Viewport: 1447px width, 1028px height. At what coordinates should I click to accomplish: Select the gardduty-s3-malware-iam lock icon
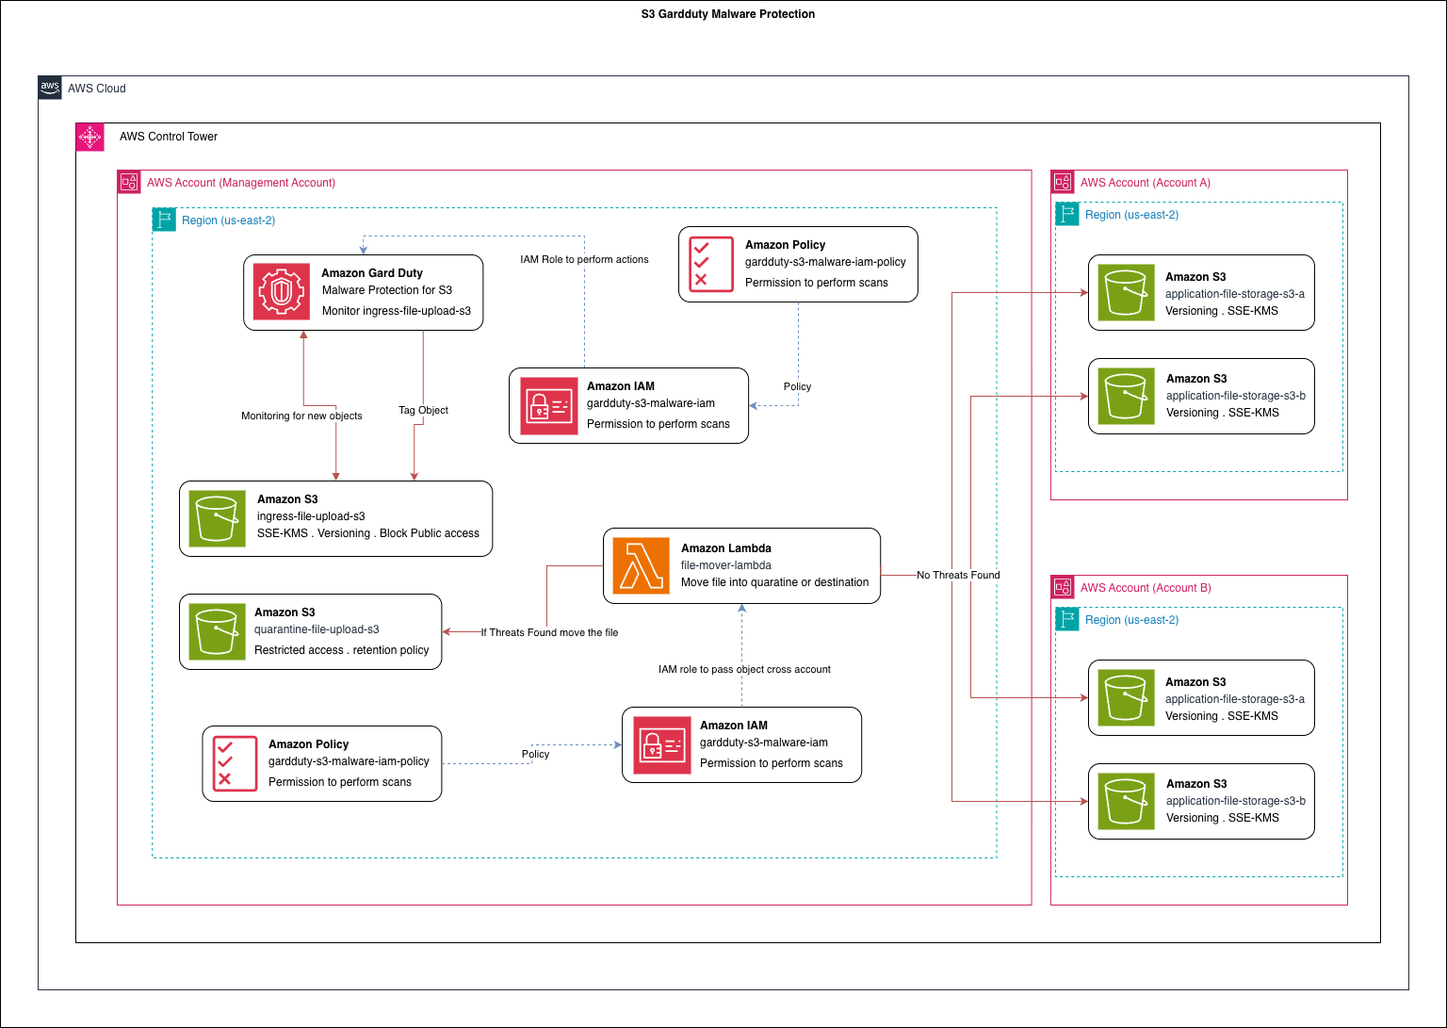click(548, 406)
